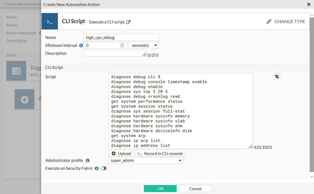Click the CLI Script terminal icon

pos(49,21)
